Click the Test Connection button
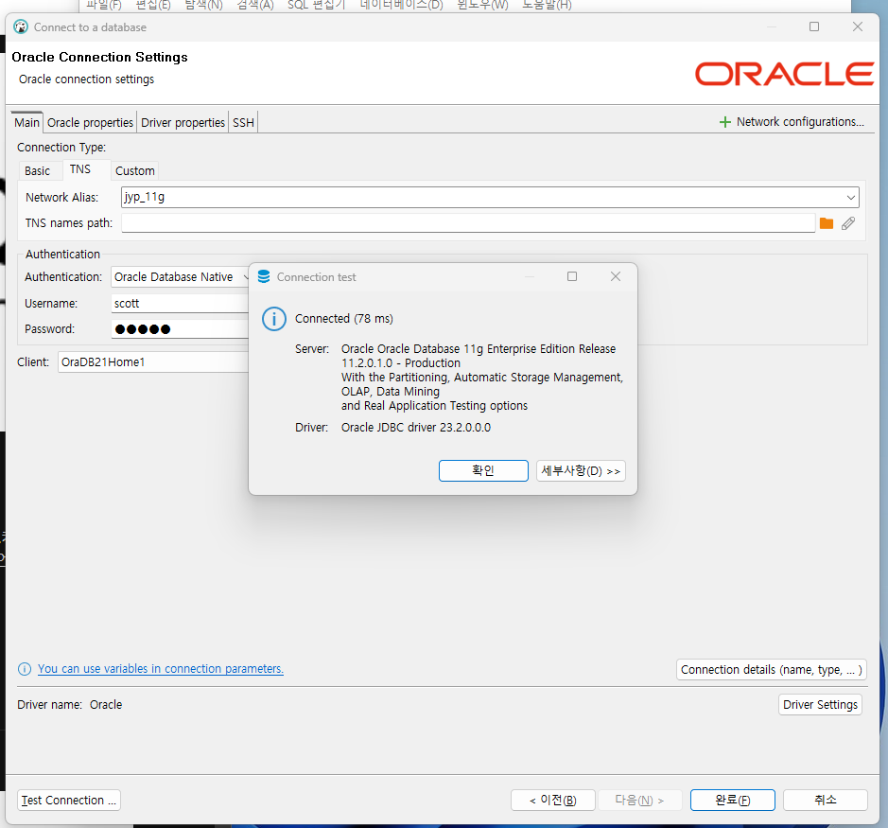This screenshot has width=888, height=828. [69, 801]
